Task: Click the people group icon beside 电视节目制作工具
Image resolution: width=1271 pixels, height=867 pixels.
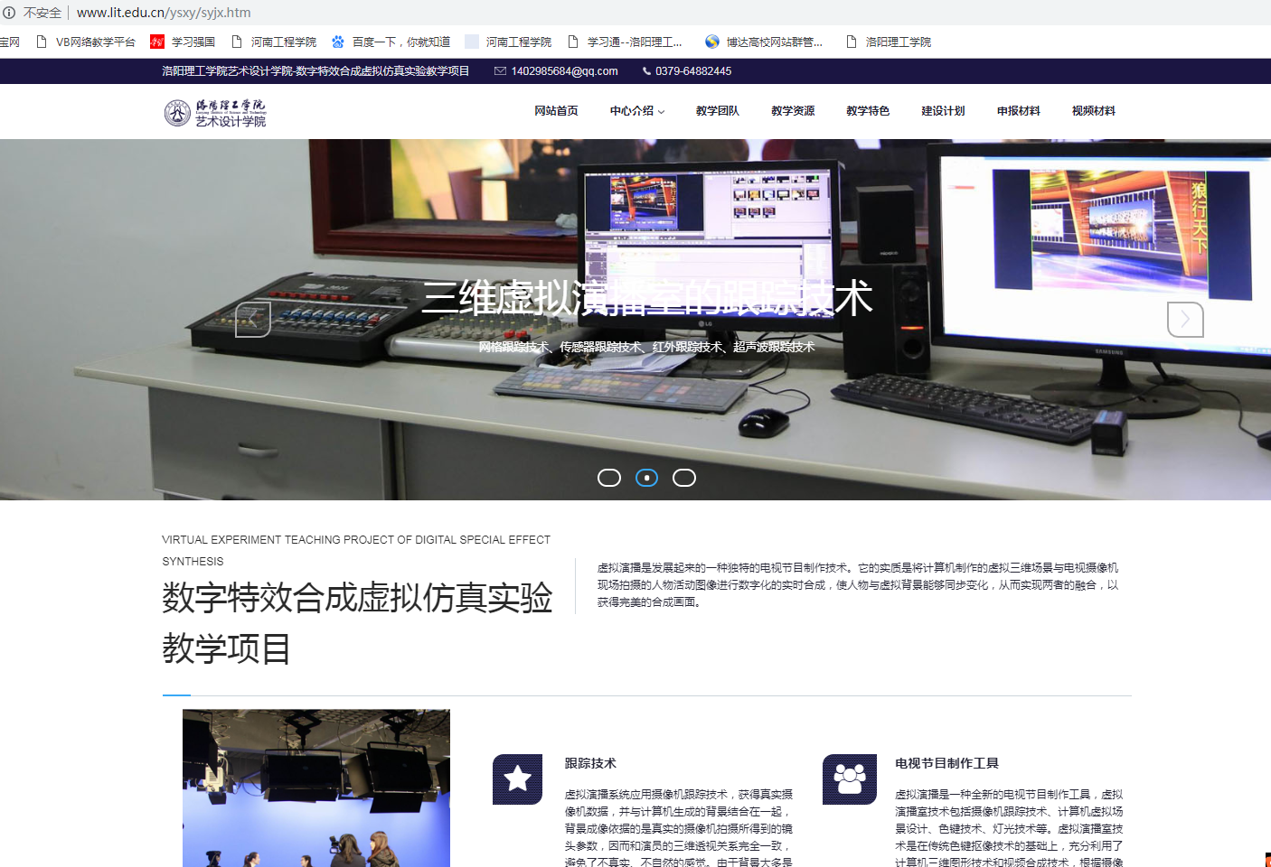Action: click(x=849, y=778)
